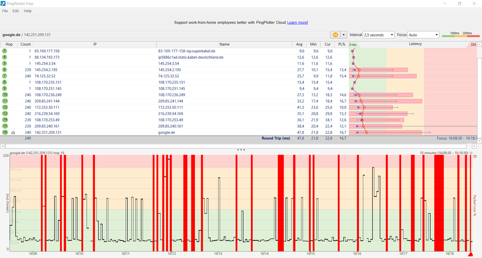Open the Edit menu
The height and width of the screenshot is (258, 482).
pos(16,11)
